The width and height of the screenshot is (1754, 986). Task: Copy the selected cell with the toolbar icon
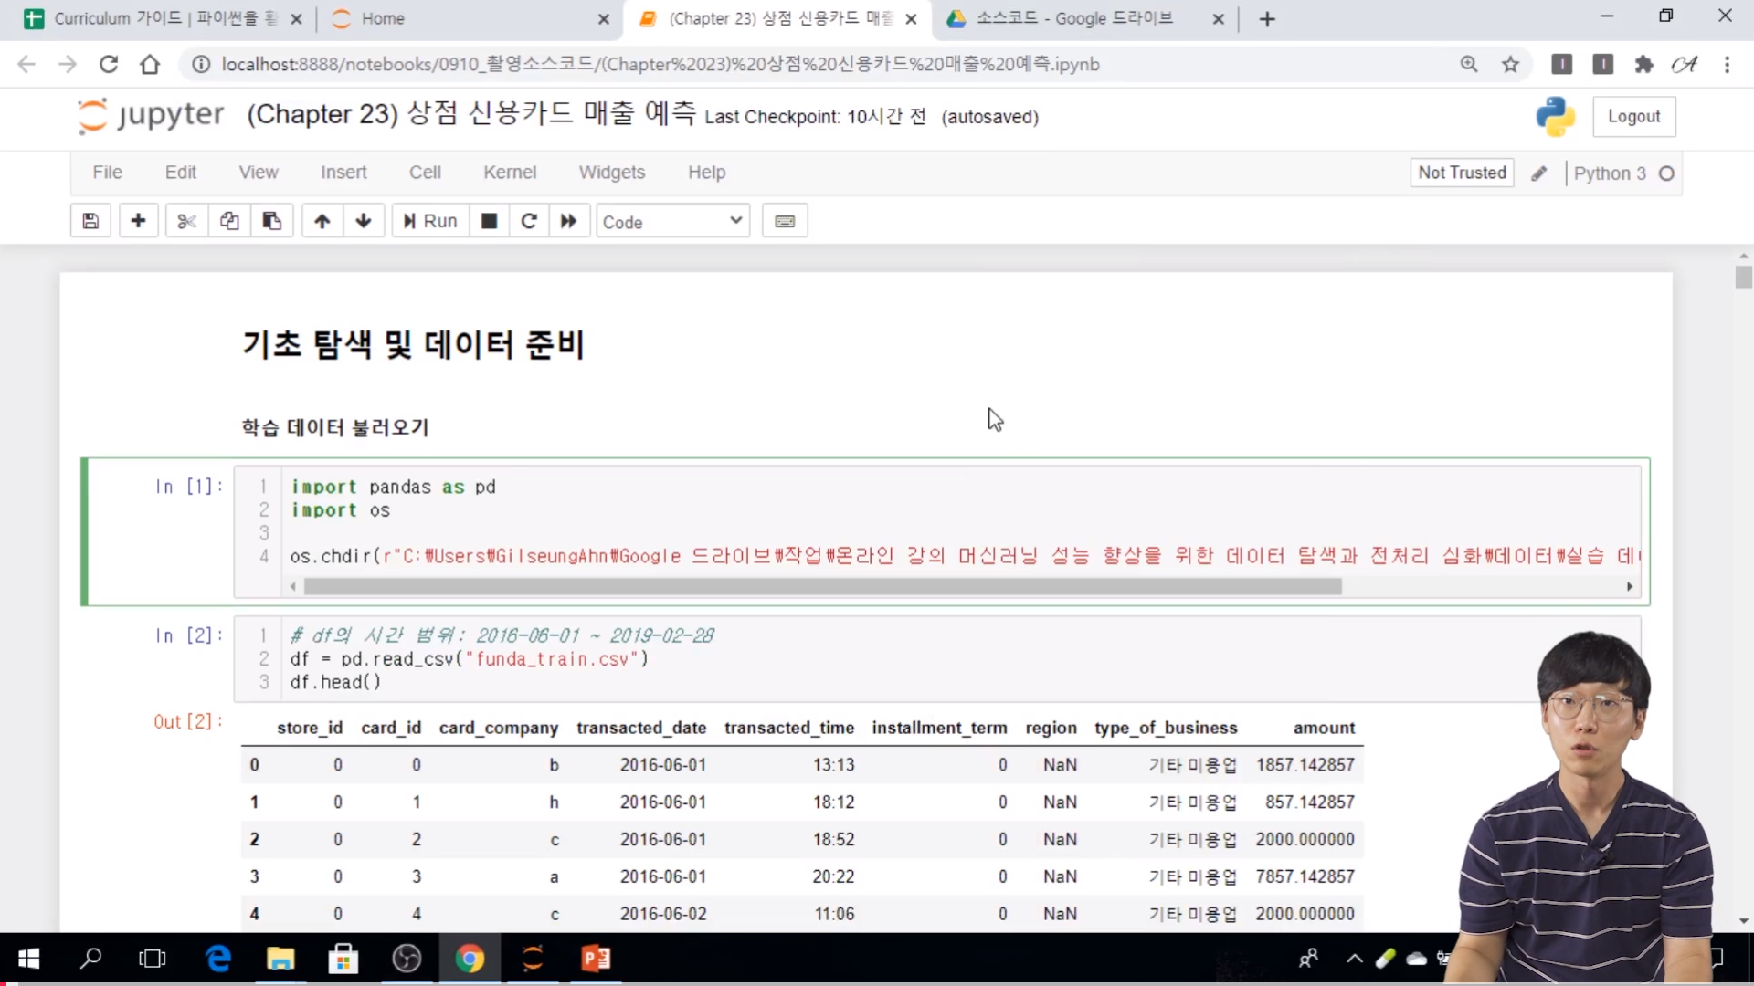(229, 221)
